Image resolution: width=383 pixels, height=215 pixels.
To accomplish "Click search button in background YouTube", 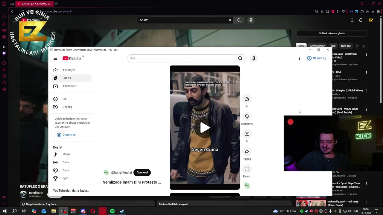I will [x=239, y=20].
